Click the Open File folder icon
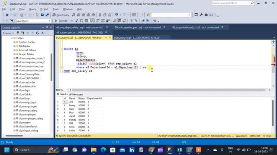The width and height of the screenshot is (277, 155). point(37,15)
